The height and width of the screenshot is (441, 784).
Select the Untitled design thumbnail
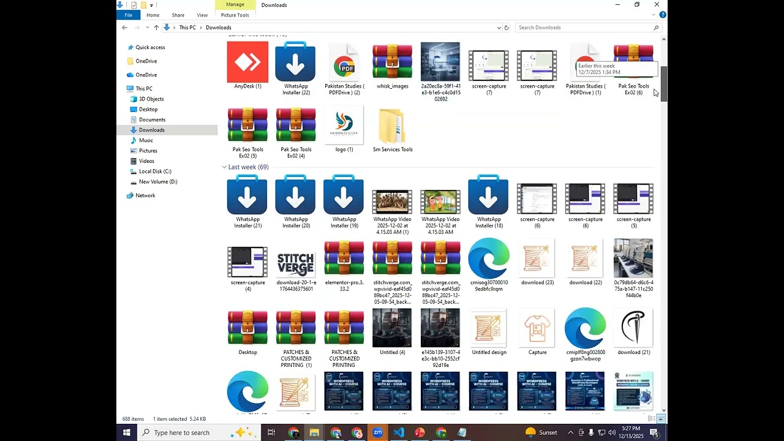tap(489, 333)
